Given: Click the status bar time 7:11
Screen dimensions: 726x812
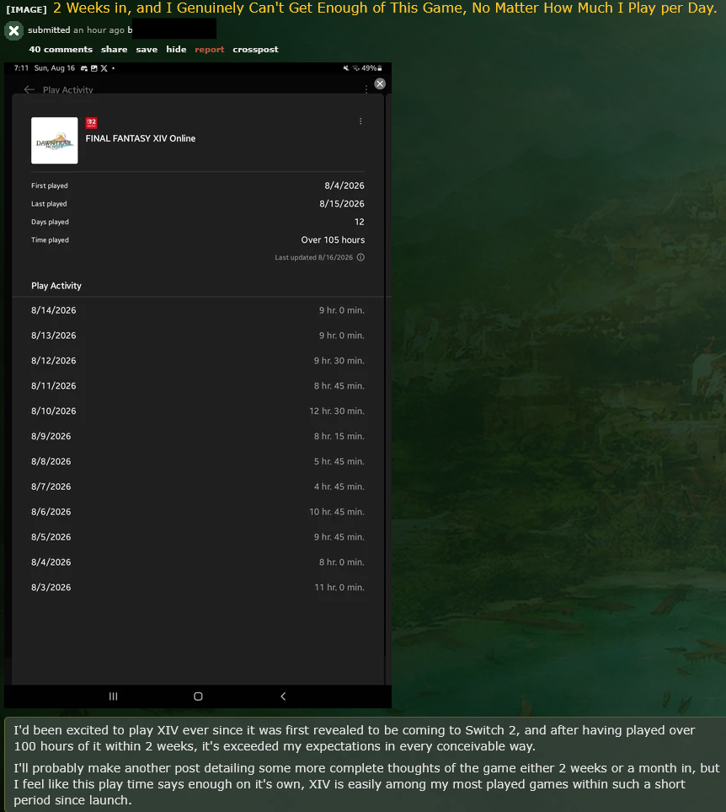Looking at the screenshot, I should pos(21,68).
